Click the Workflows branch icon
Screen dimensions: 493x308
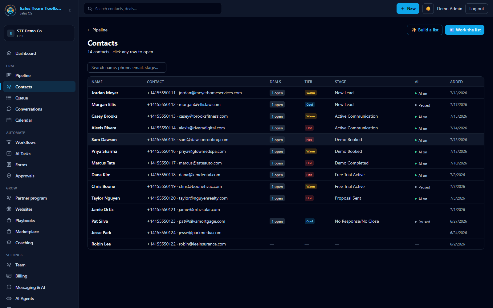[x=9, y=142]
